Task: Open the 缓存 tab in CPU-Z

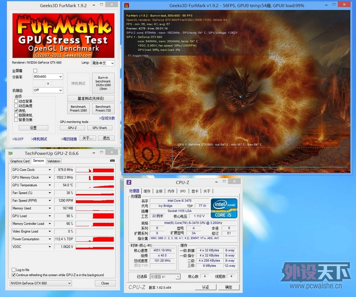Action: 147,191
